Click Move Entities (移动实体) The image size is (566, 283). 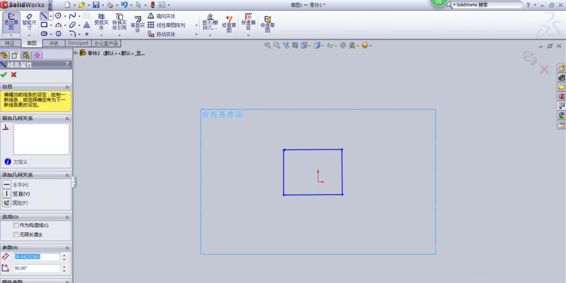coord(162,34)
